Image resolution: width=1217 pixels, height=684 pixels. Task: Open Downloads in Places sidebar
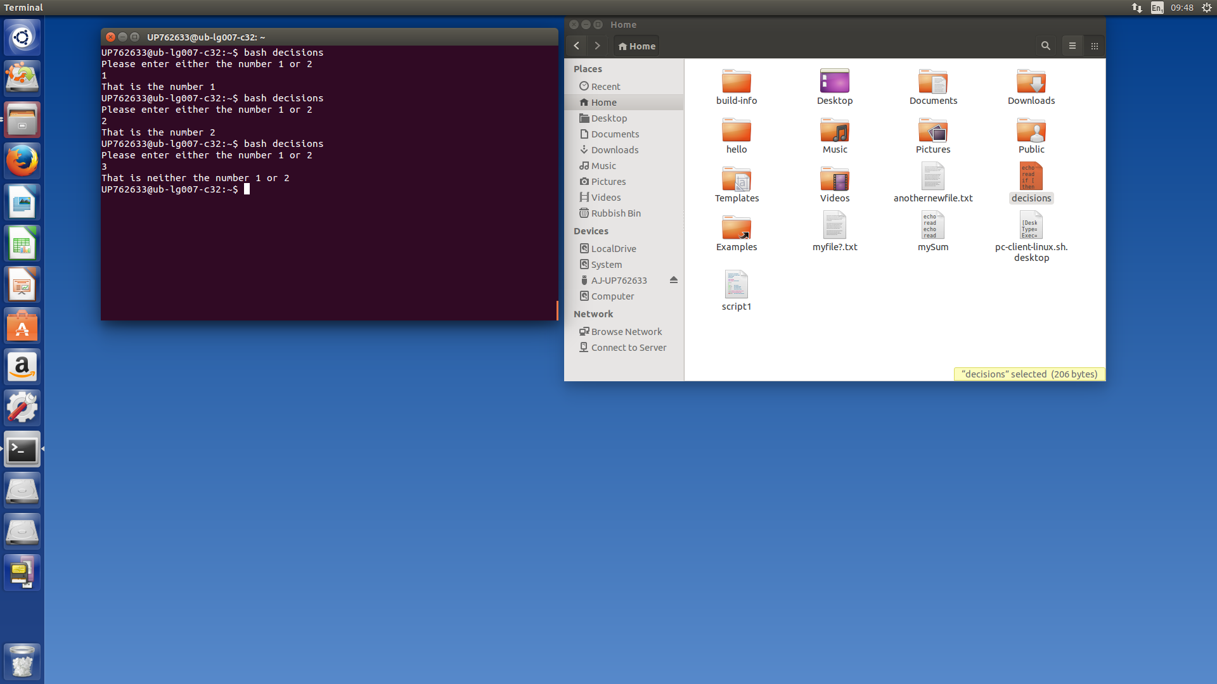[x=624, y=149]
